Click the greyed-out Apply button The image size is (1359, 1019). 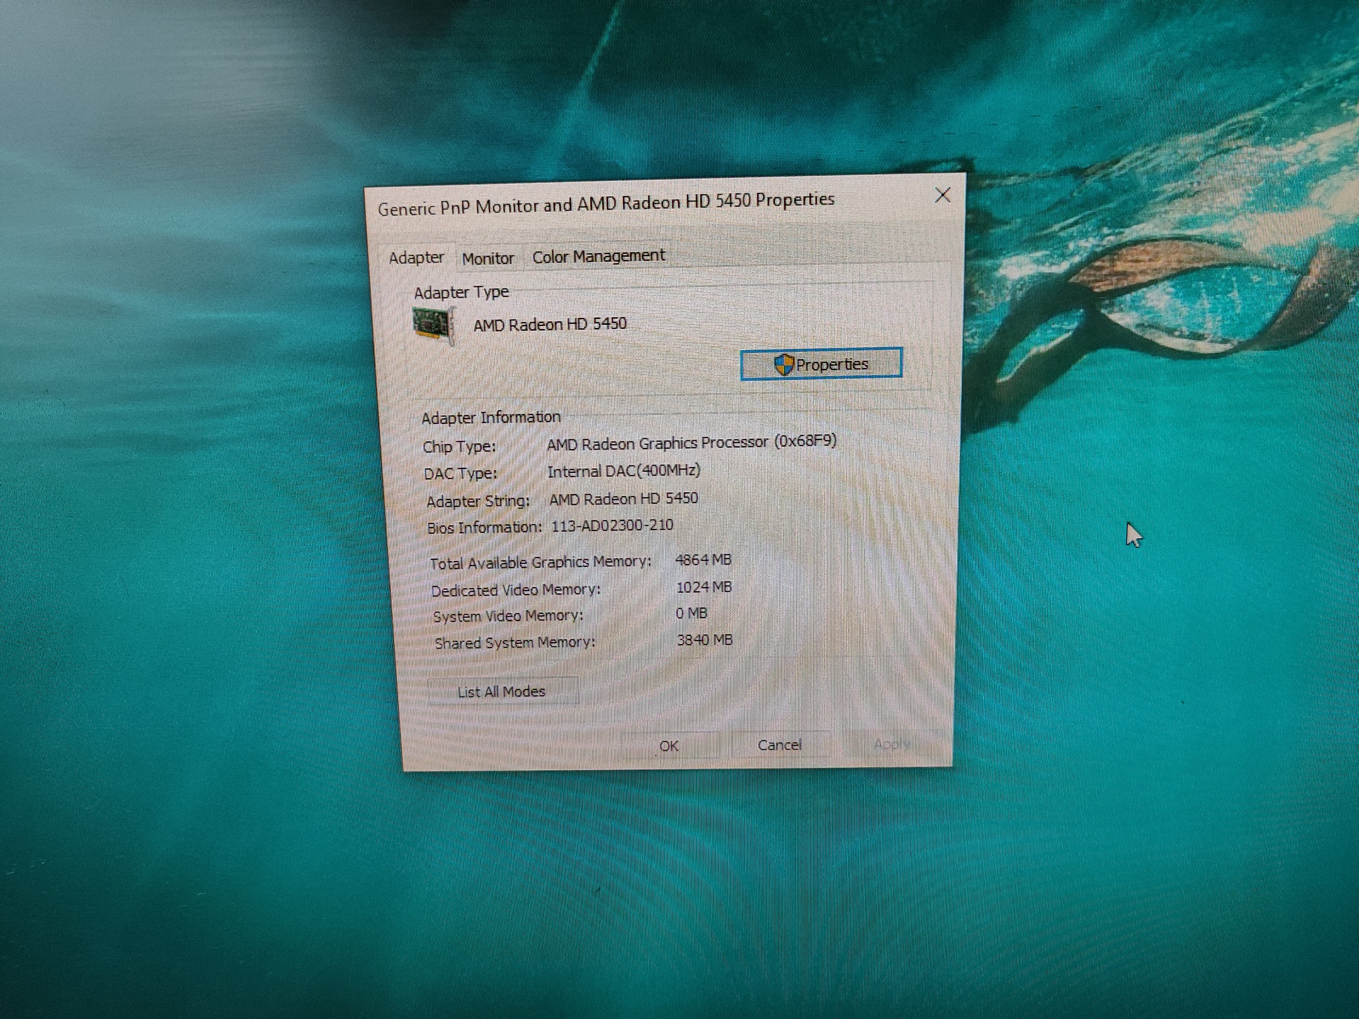pos(891,745)
